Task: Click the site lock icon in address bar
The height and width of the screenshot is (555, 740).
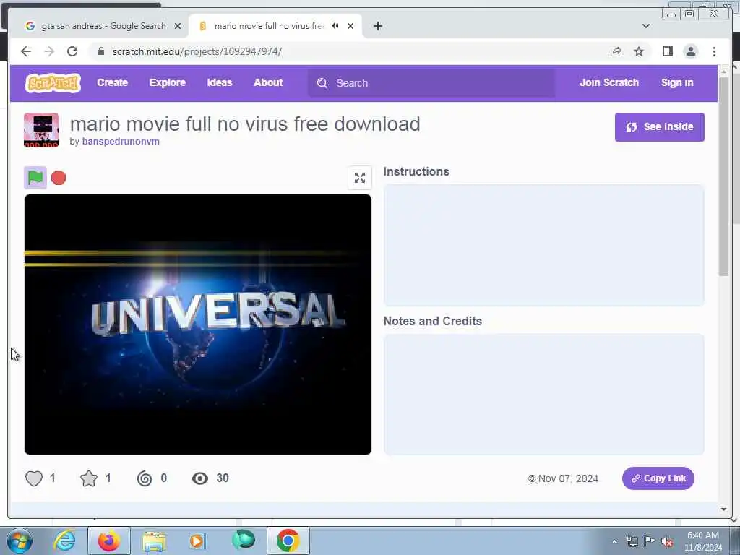Action: tap(100, 51)
